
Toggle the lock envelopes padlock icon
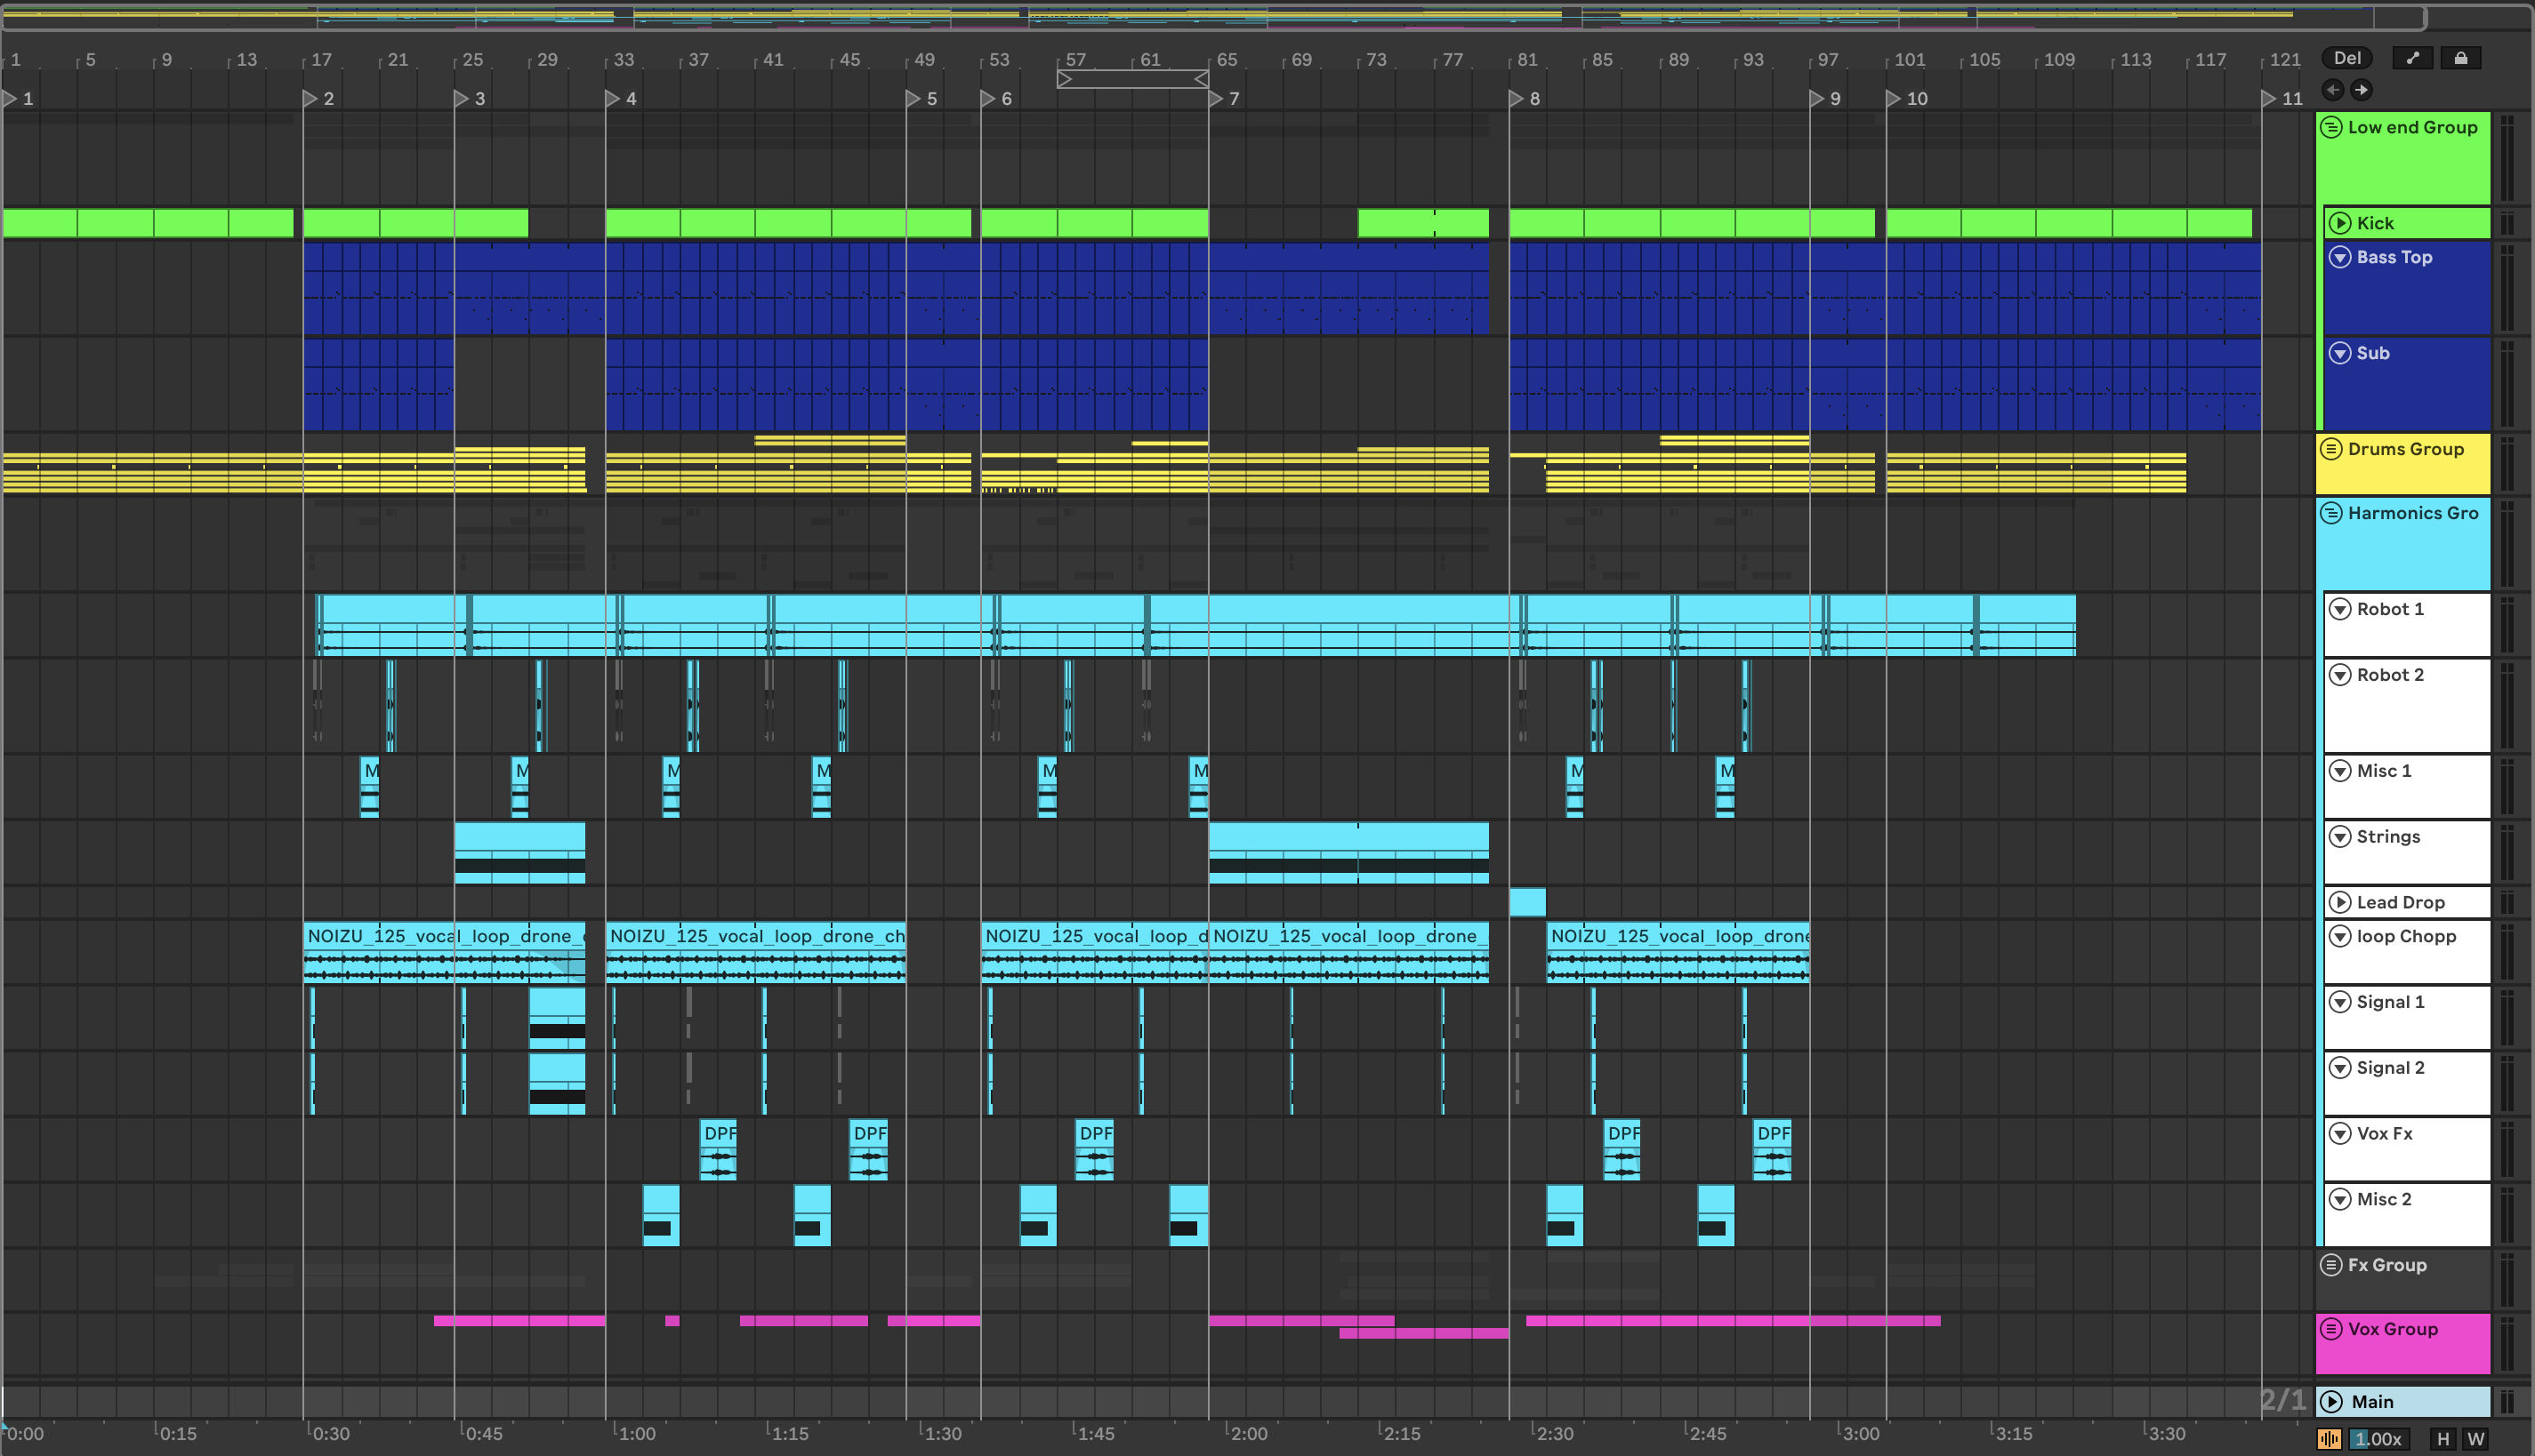[2460, 58]
